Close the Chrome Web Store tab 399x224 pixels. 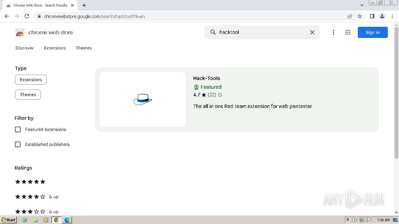point(72,5)
